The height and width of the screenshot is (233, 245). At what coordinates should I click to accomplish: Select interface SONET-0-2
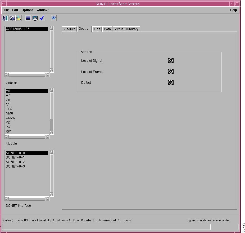point(27,162)
